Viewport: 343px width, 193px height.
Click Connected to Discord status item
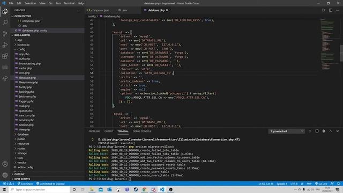(50, 183)
